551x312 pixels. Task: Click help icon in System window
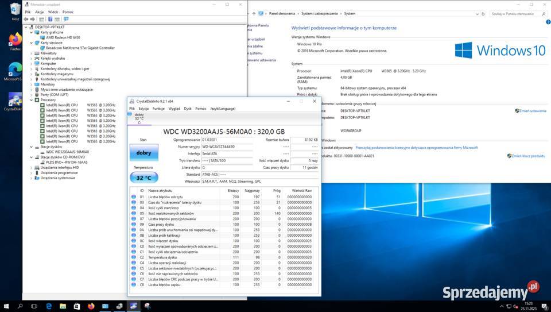click(548, 22)
